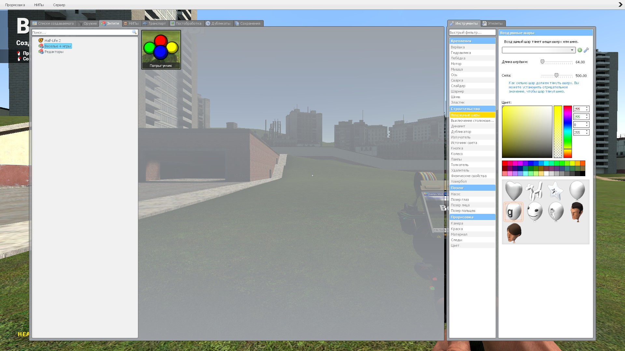The image size is (625, 351).
Task: Decrease the green value with its down arrow
Action: (x=587, y=118)
